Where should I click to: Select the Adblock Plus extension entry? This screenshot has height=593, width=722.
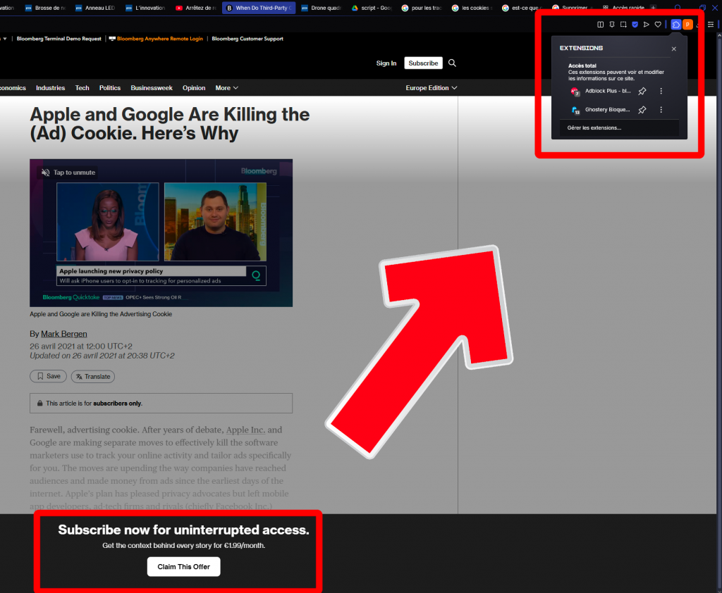[x=608, y=91]
